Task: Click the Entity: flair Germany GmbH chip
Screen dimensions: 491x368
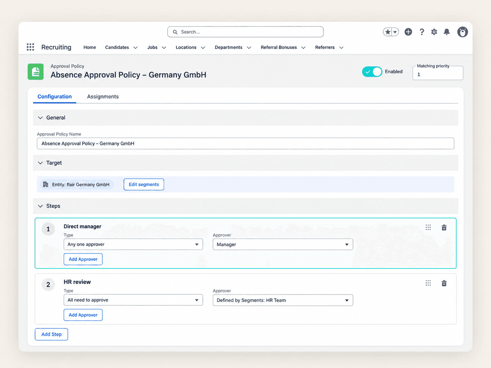Action: pyautogui.click(x=77, y=184)
